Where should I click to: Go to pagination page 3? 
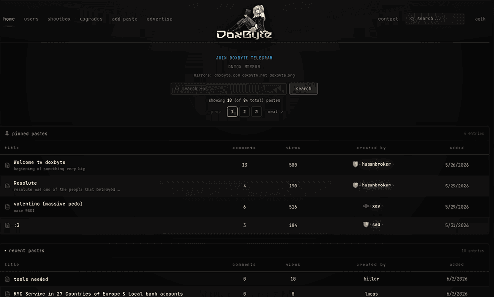256,111
